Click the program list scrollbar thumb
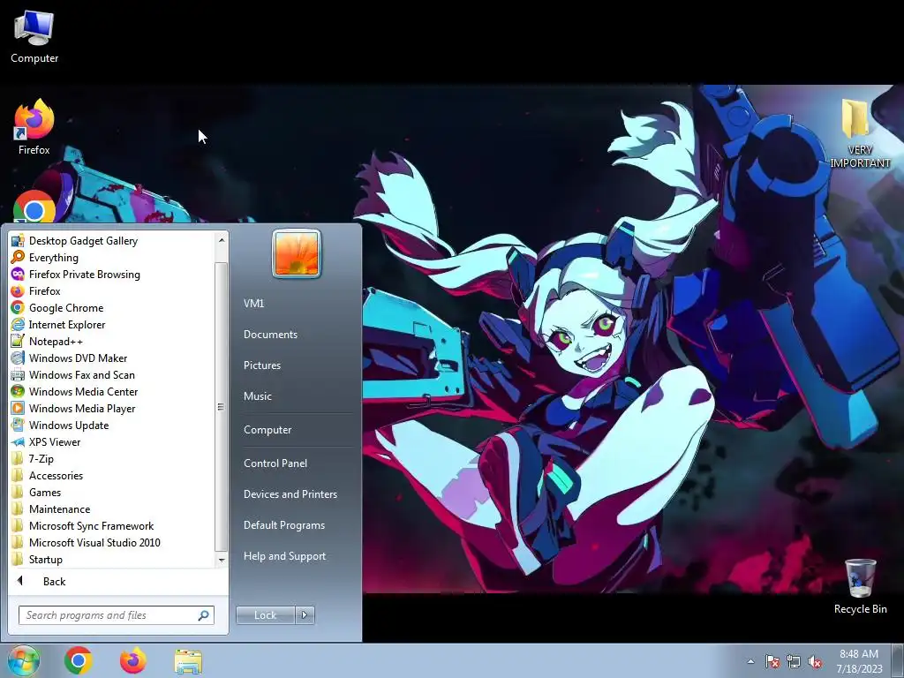Image resolution: width=904 pixels, height=678 pixels. 221,406
